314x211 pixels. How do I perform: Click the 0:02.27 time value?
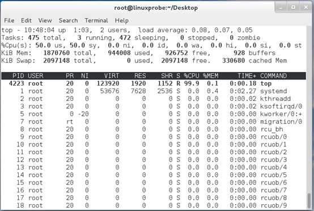[243, 91]
